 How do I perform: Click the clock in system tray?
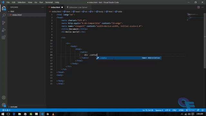200,114
